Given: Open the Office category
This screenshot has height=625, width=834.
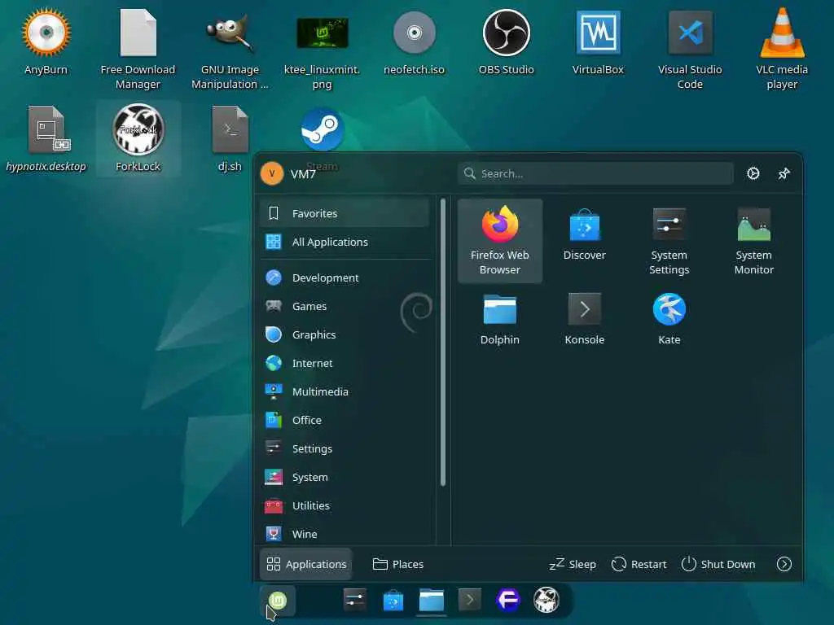Looking at the screenshot, I should [x=345, y=420].
